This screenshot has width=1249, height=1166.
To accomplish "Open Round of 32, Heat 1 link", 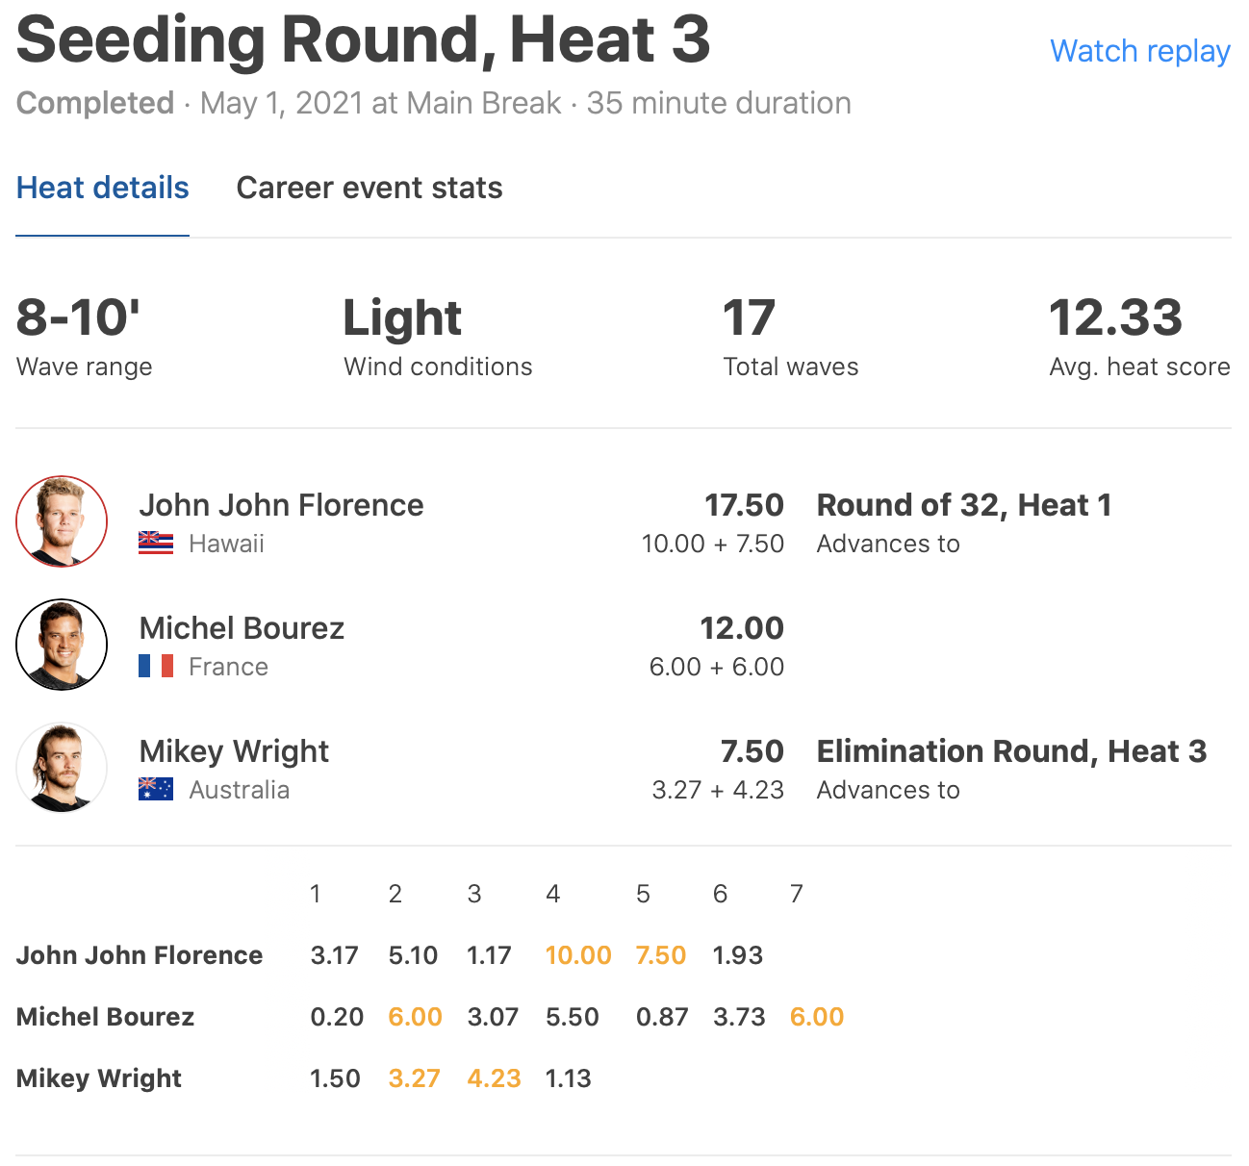I will pyautogui.click(x=964, y=505).
